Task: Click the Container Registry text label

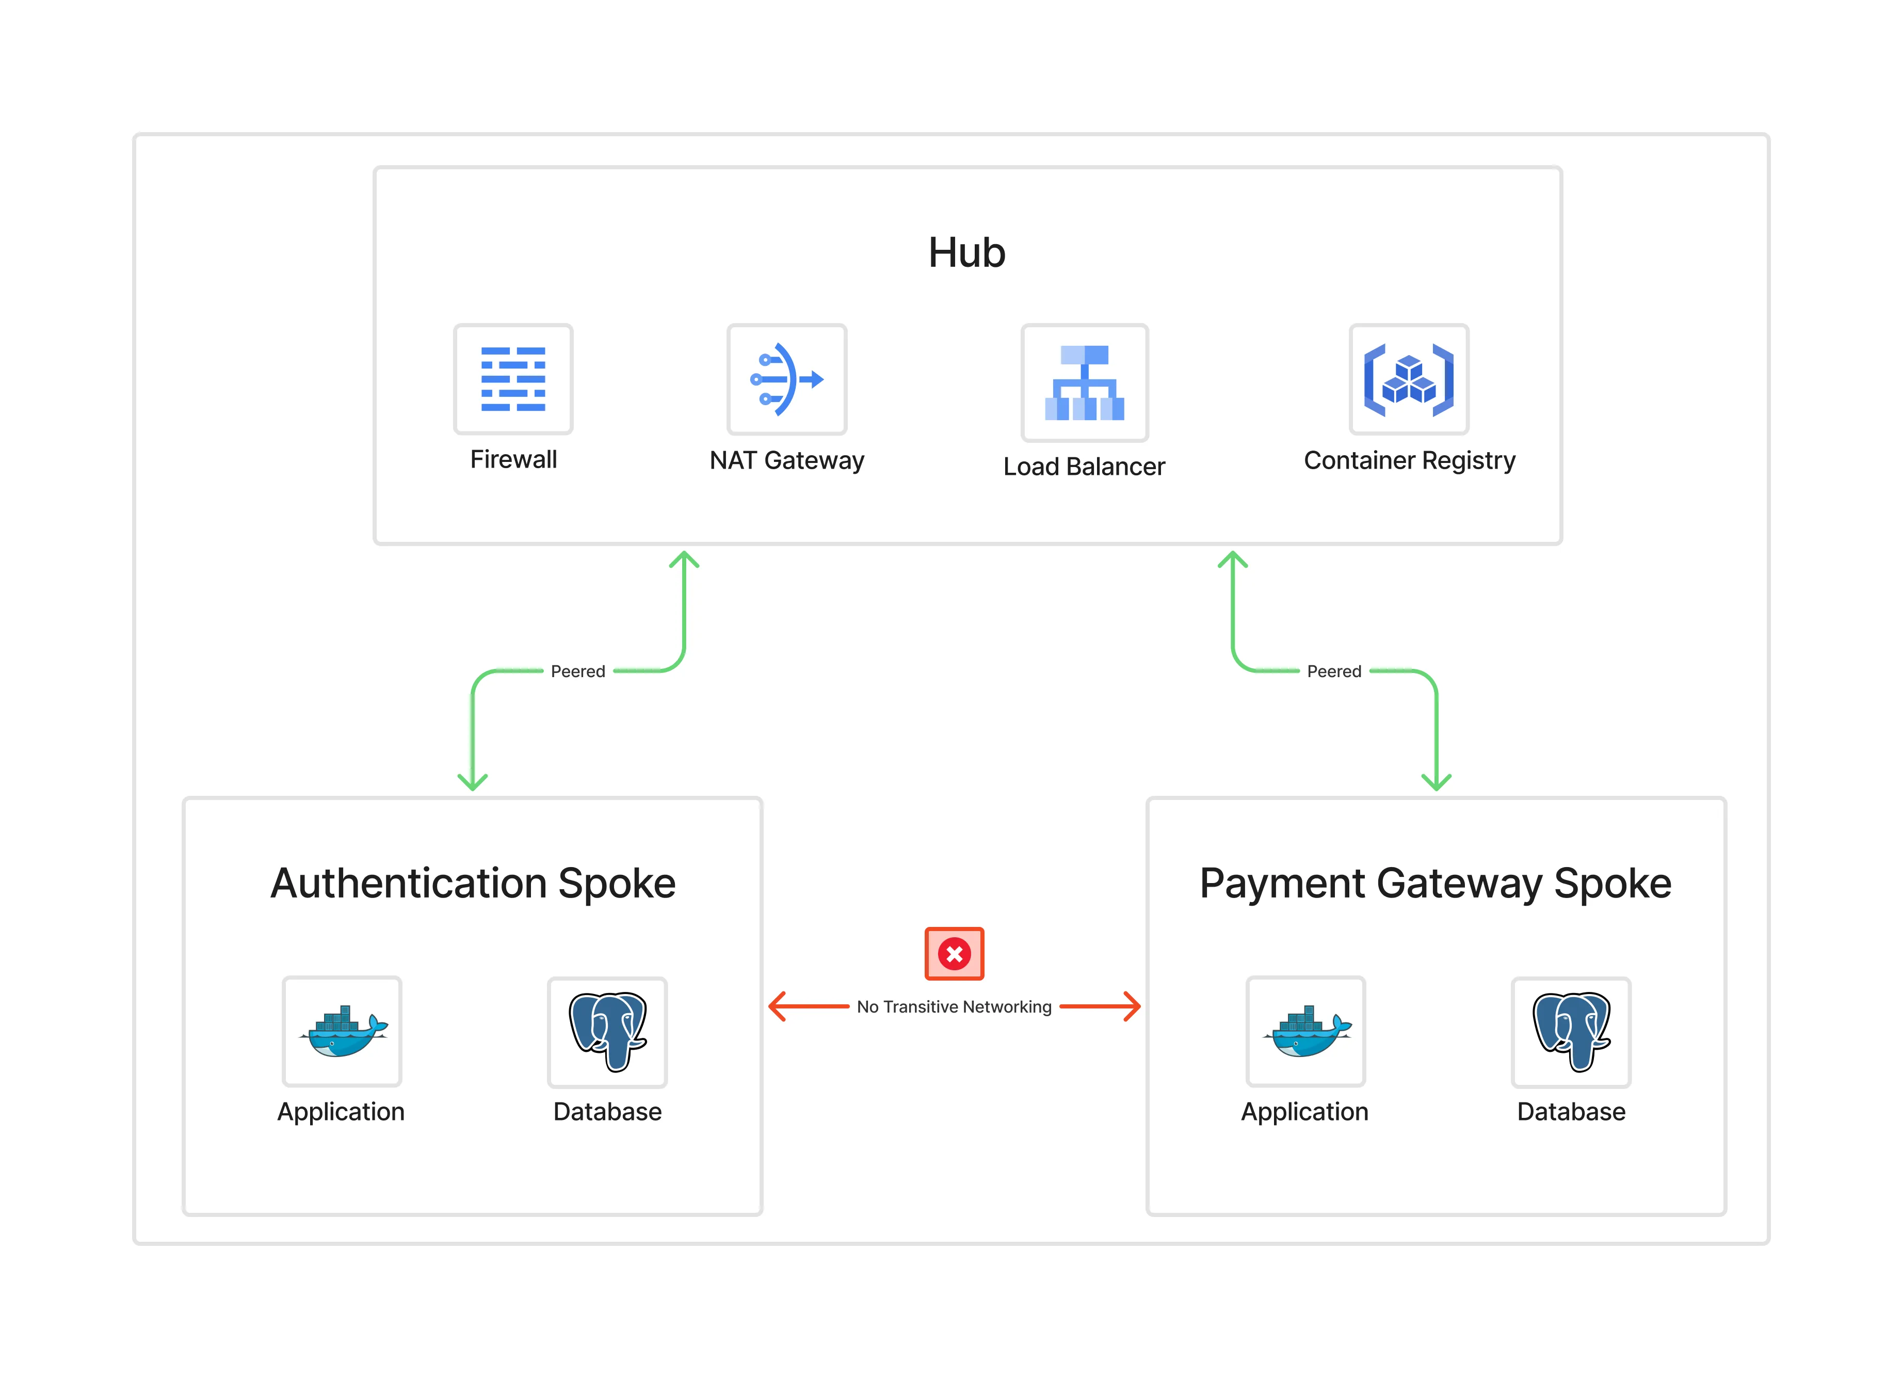Action: (x=1409, y=461)
